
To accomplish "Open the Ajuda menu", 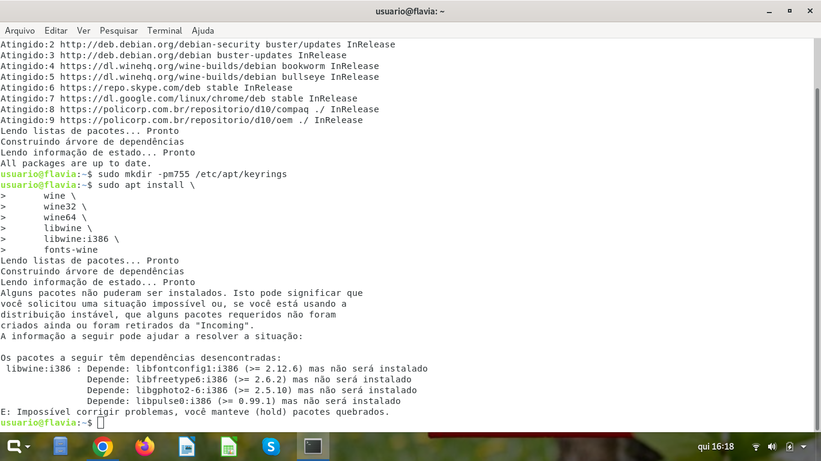I will (x=203, y=31).
